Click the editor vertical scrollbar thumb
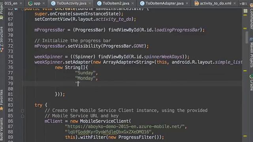The image size is (253, 142). click(x=247, y=37)
